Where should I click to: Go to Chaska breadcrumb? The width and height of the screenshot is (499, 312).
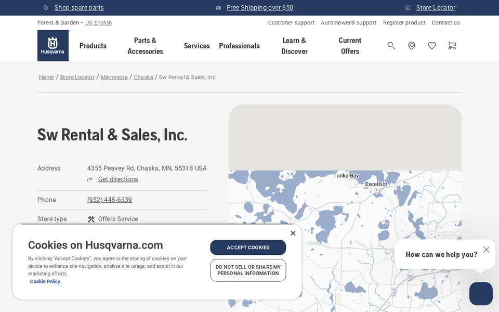(x=143, y=77)
